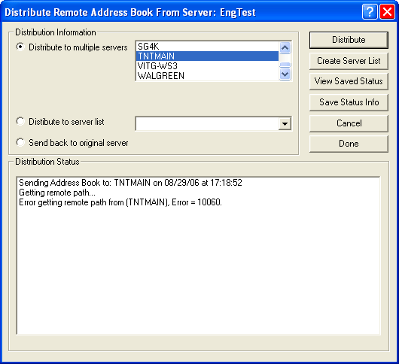Open View Saved Status
The width and height of the screenshot is (399, 364).
point(349,81)
